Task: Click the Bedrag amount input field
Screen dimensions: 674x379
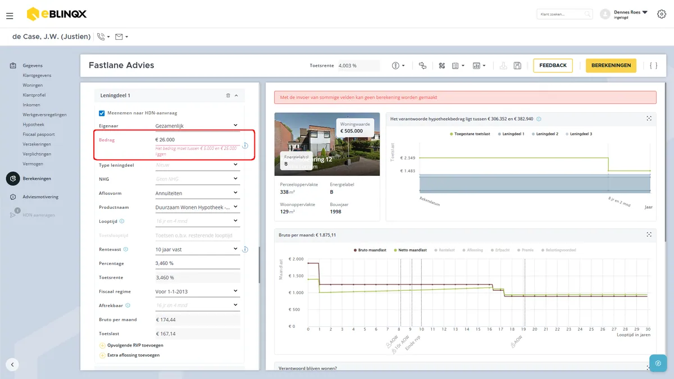Action: [197, 140]
